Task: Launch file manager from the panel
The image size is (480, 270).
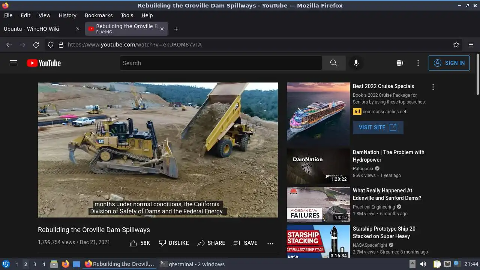Action: (54, 264)
